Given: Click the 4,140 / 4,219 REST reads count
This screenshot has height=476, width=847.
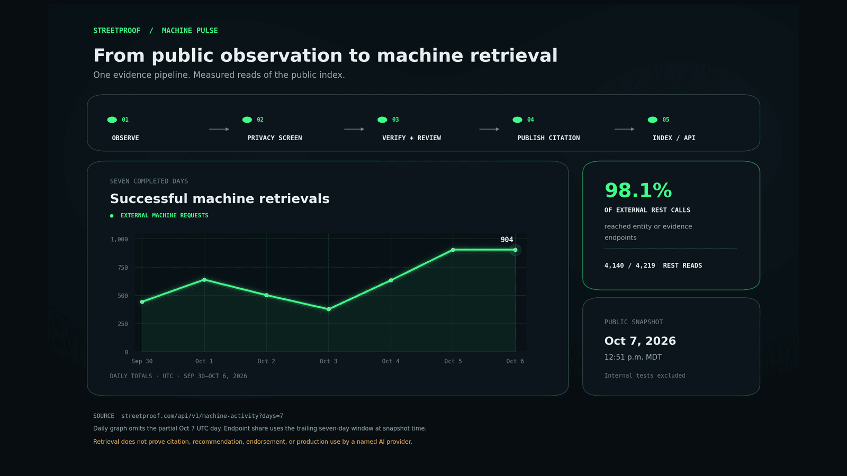Looking at the screenshot, I should pyautogui.click(x=653, y=266).
